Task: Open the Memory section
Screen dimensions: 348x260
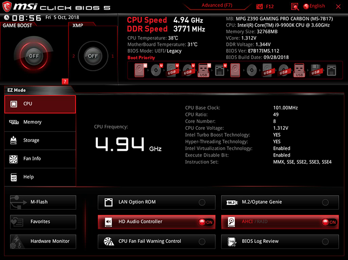Action: pyautogui.click(x=40, y=122)
